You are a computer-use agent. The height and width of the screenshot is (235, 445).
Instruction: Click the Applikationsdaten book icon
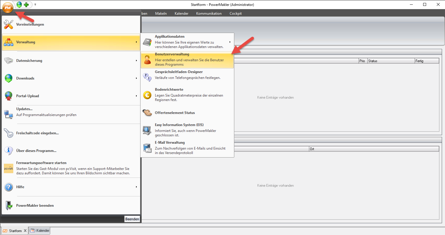[147, 42]
